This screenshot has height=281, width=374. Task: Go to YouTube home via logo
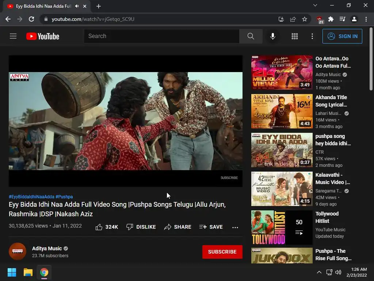pyautogui.click(x=43, y=36)
